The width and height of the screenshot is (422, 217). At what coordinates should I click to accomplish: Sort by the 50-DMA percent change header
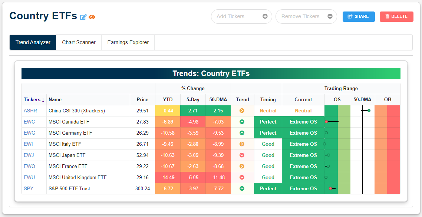tap(218, 100)
